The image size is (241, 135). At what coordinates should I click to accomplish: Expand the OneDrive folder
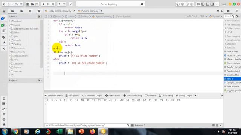tap(10, 63)
